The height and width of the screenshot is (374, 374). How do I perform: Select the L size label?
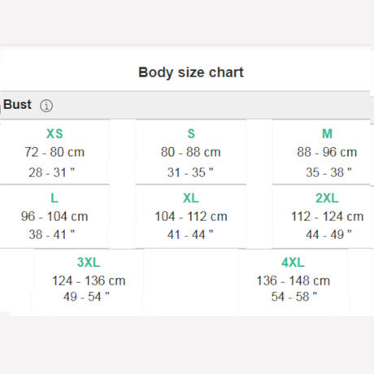54,198
